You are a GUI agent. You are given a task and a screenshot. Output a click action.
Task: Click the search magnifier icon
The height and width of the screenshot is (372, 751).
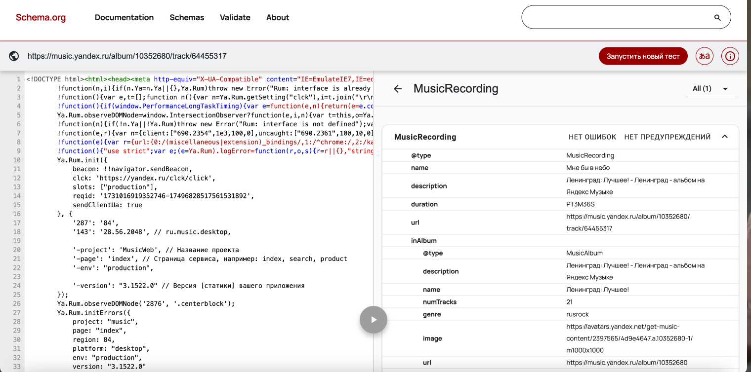(x=717, y=18)
